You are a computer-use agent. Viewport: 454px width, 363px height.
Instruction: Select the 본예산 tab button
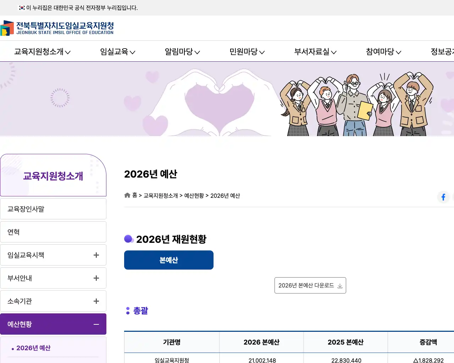pos(169,260)
